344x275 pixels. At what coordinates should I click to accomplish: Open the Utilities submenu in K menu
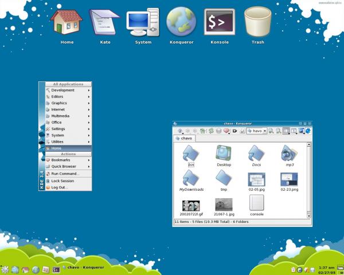coord(68,142)
